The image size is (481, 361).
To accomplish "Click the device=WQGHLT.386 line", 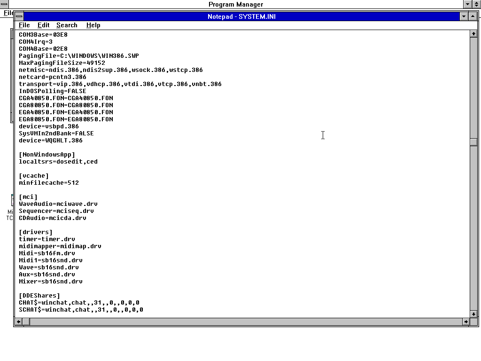I will tap(51, 141).
